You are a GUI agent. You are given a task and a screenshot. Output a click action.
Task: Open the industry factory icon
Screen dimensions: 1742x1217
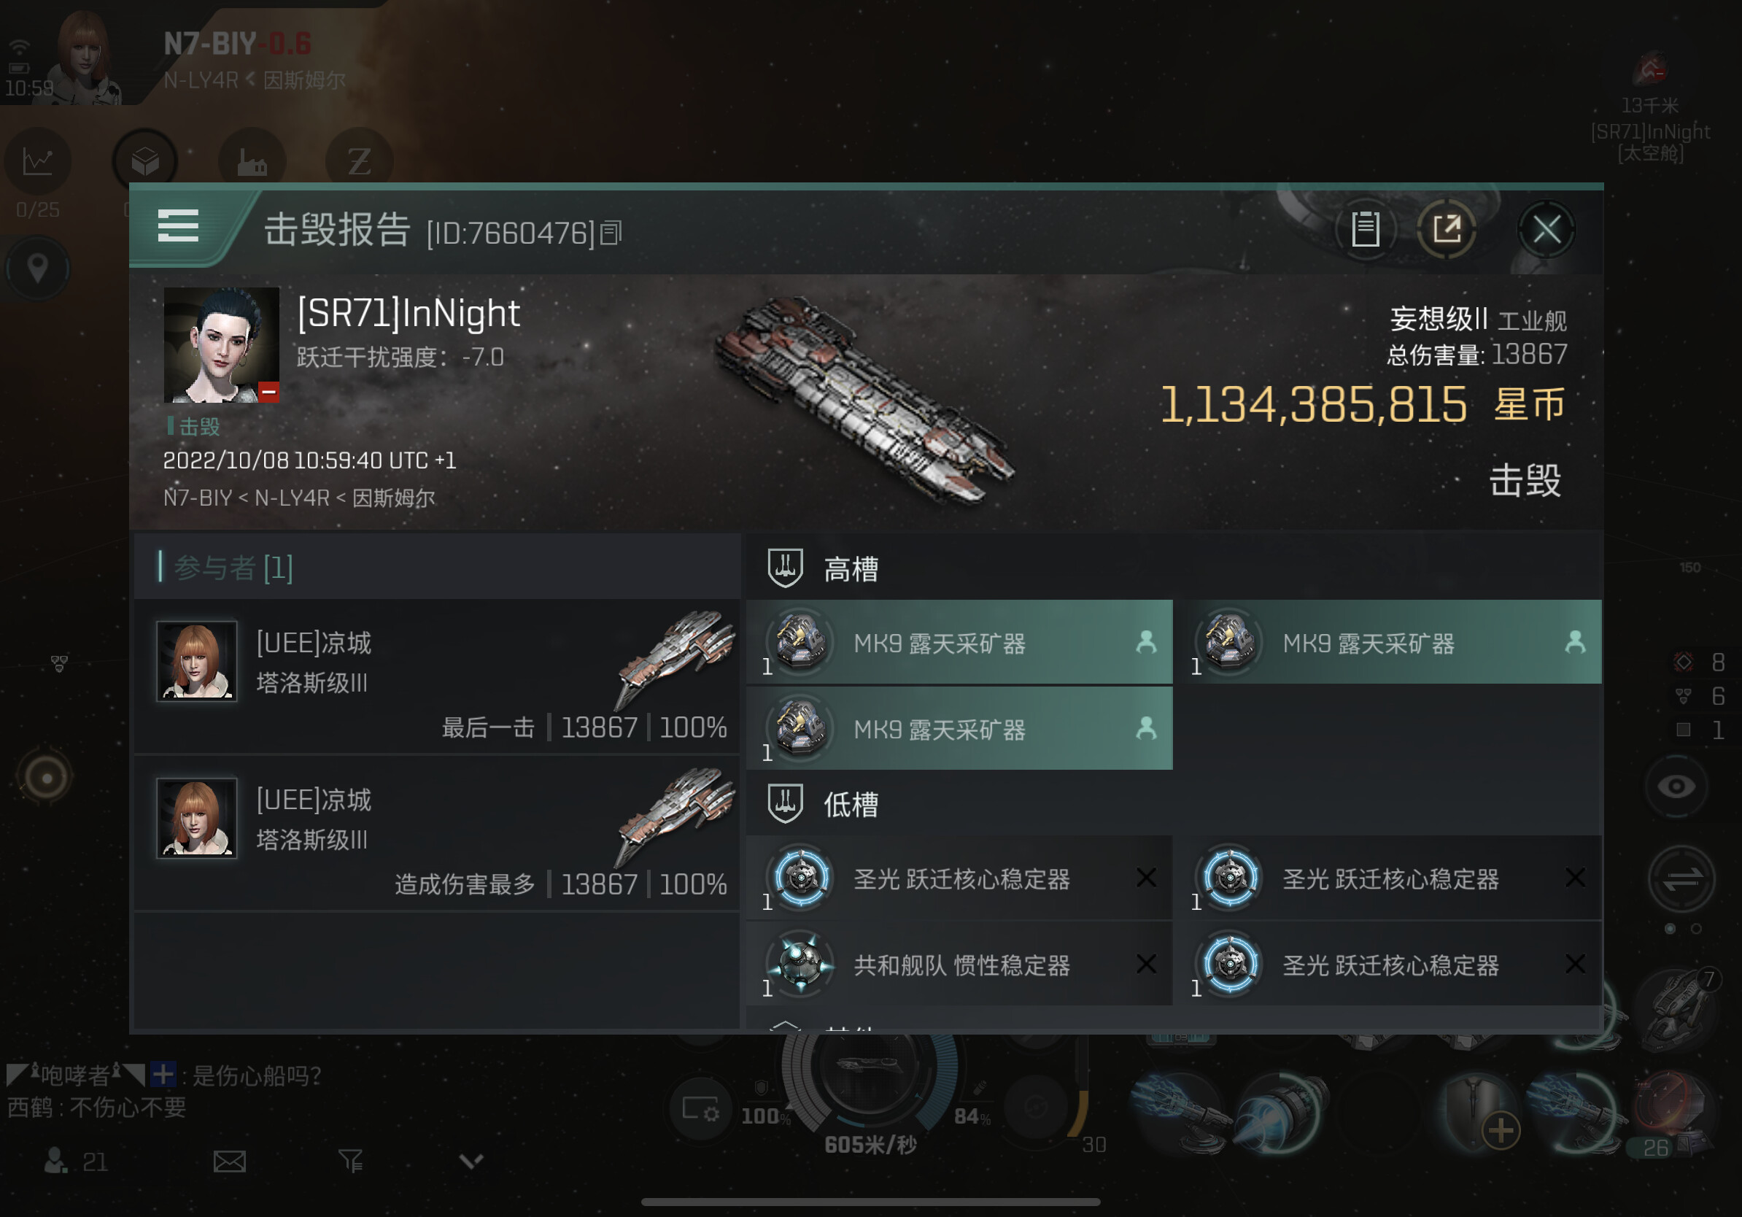(x=252, y=161)
